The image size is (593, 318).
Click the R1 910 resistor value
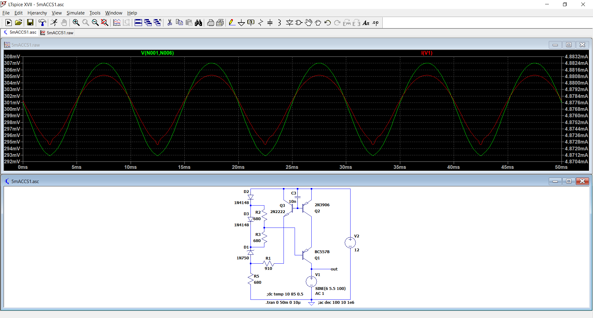(268, 269)
